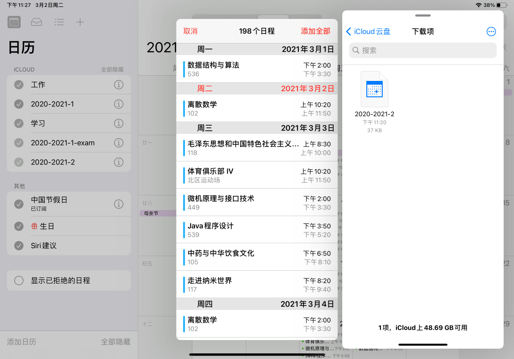Uncheck the Siri建议 calendar
This screenshot has height=359, width=514.
point(19,246)
